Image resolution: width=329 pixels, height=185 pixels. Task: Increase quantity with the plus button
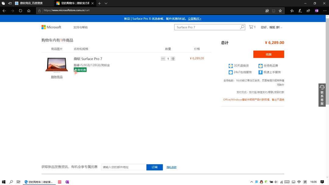pyautogui.click(x=173, y=59)
